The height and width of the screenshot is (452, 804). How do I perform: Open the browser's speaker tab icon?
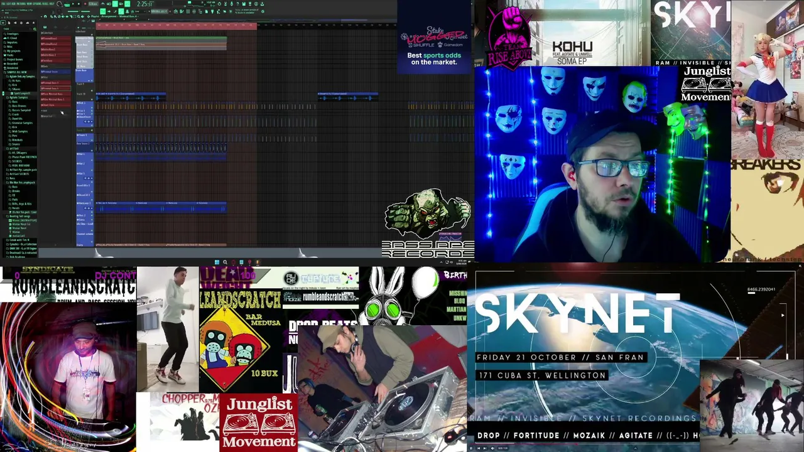click(15, 23)
